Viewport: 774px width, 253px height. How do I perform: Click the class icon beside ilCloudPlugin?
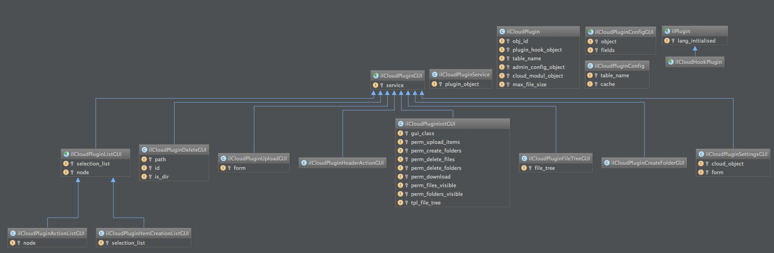pyautogui.click(x=502, y=32)
